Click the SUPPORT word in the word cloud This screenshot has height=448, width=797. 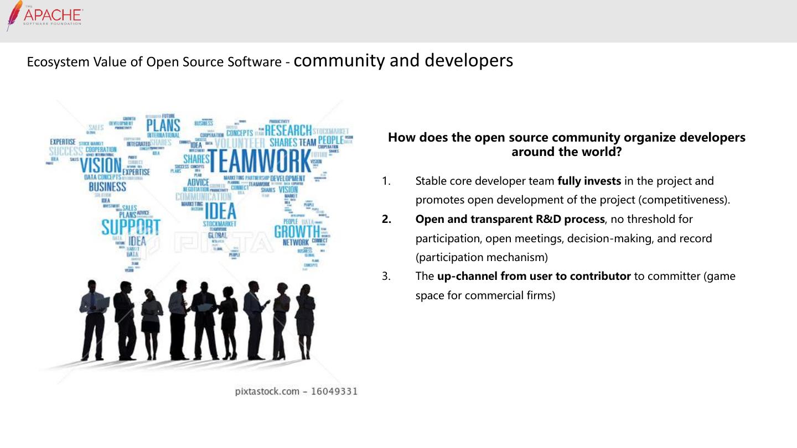point(131,227)
